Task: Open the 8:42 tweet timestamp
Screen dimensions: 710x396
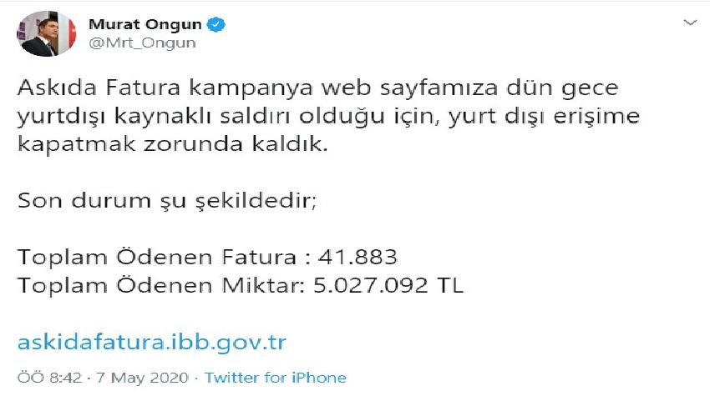Action: click(66, 378)
